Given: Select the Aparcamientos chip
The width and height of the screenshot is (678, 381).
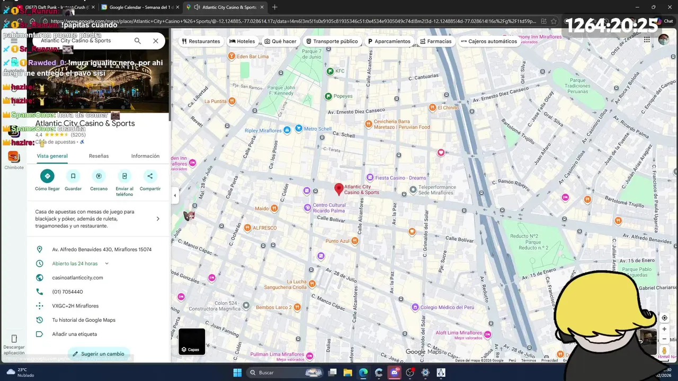Looking at the screenshot, I should [389, 41].
